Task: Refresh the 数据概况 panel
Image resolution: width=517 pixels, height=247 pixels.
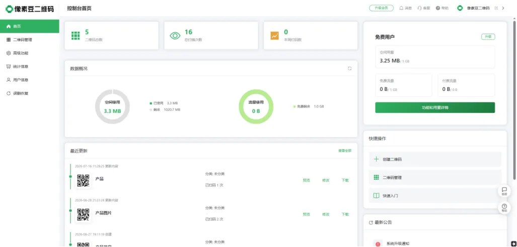Action: point(349,68)
